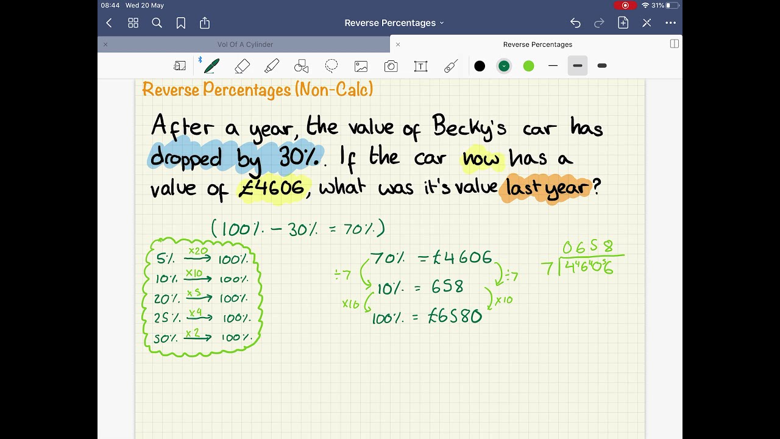Open the search magnifier
Image resolution: width=780 pixels, height=439 pixels.
point(157,23)
